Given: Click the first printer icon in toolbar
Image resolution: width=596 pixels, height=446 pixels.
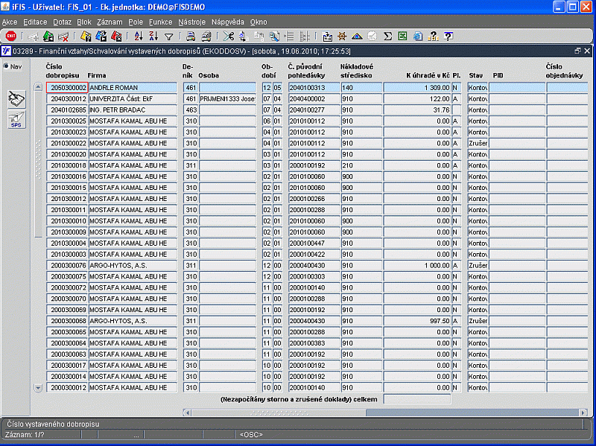Looking at the screenshot, I should coord(191,36).
